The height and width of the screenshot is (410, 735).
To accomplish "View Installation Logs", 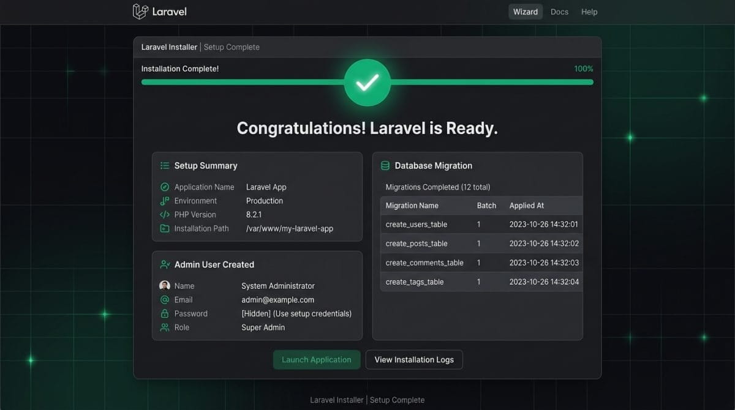I will [414, 360].
